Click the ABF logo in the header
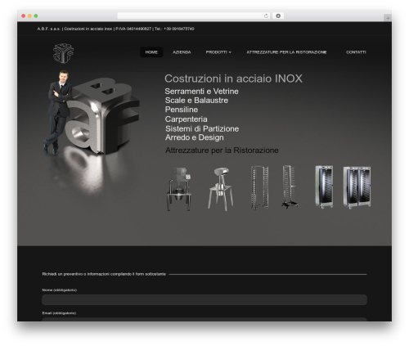This screenshot has height=346, width=409. pyautogui.click(x=63, y=53)
